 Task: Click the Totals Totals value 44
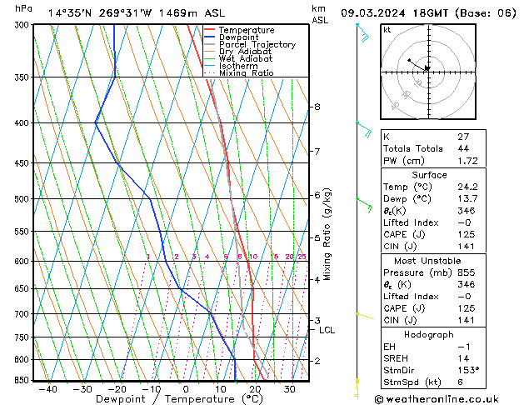click(x=463, y=148)
